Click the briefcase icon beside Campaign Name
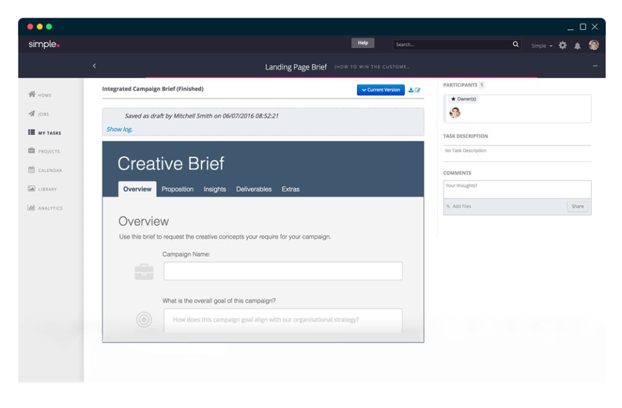Image resolution: width=622 pixels, height=408 pixels. click(x=144, y=272)
